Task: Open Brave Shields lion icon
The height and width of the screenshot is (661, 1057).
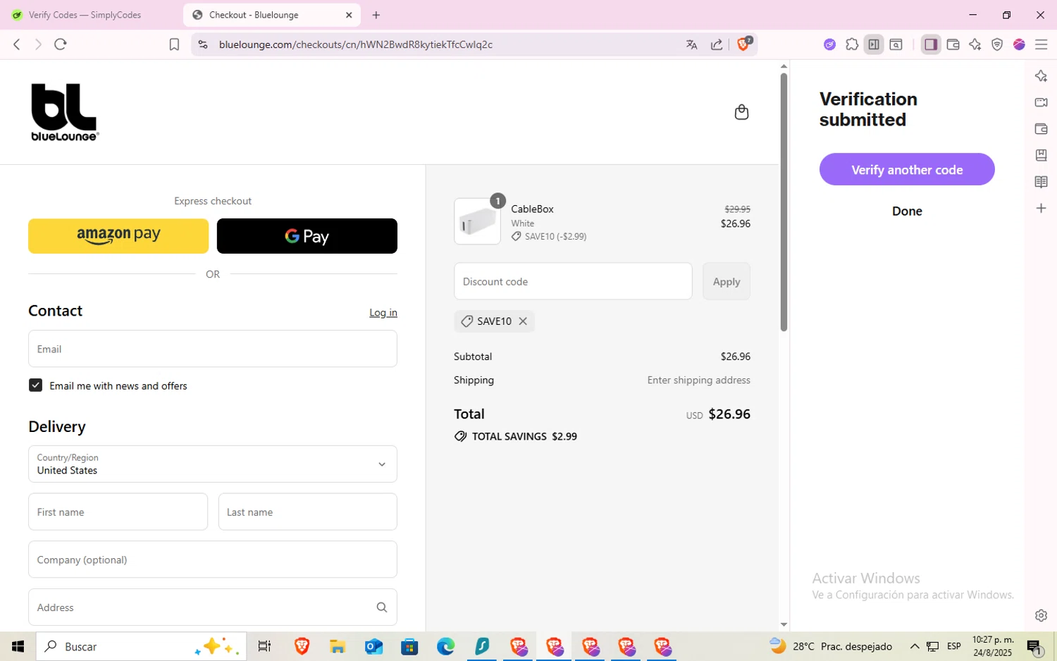Action: point(744,44)
